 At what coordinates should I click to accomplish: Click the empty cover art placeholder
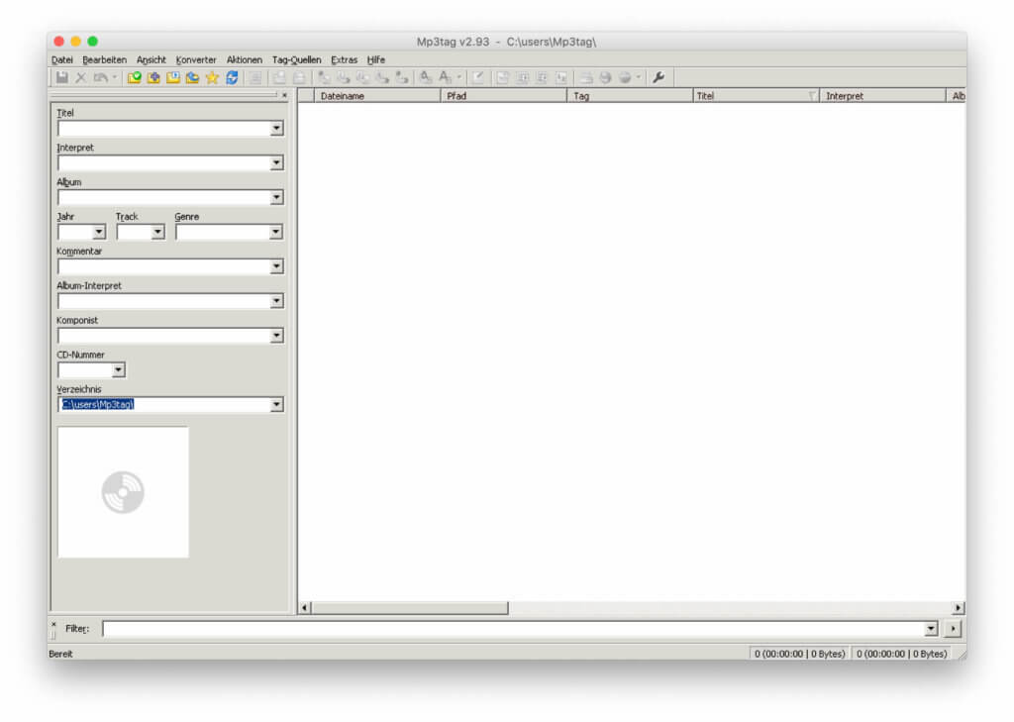click(123, 492)
